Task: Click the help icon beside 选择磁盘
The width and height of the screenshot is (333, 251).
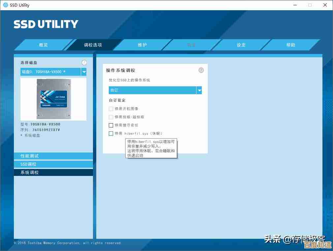Action: (x=84, y=63)
